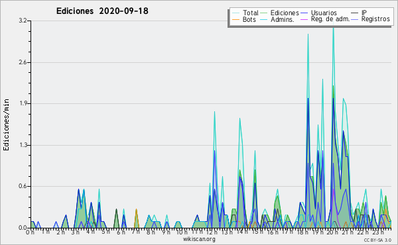Click the blue Usuarios line swatch

[x=304, y=13]
